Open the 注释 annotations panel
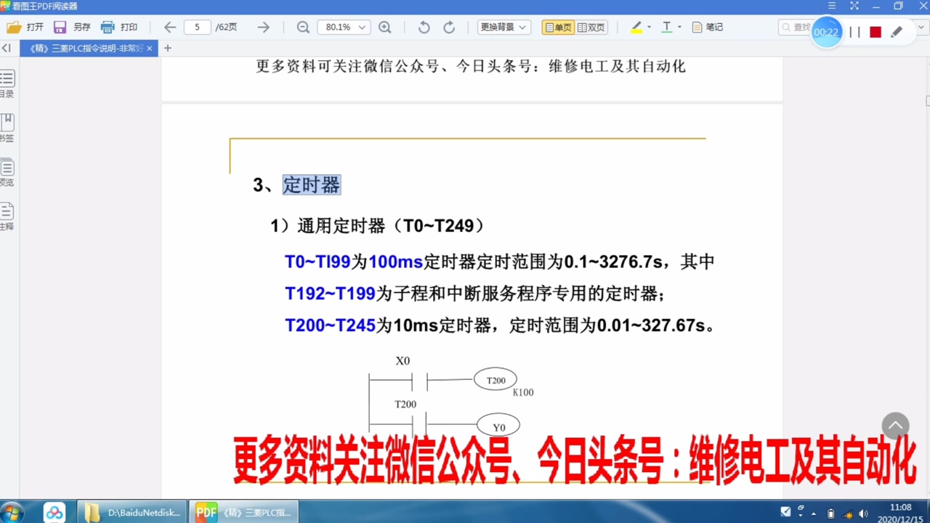This screenshot has width=930, height=523. [7, 216]
